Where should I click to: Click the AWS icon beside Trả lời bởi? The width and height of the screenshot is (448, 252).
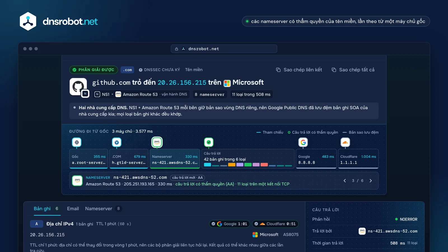[x=362, y=231]
